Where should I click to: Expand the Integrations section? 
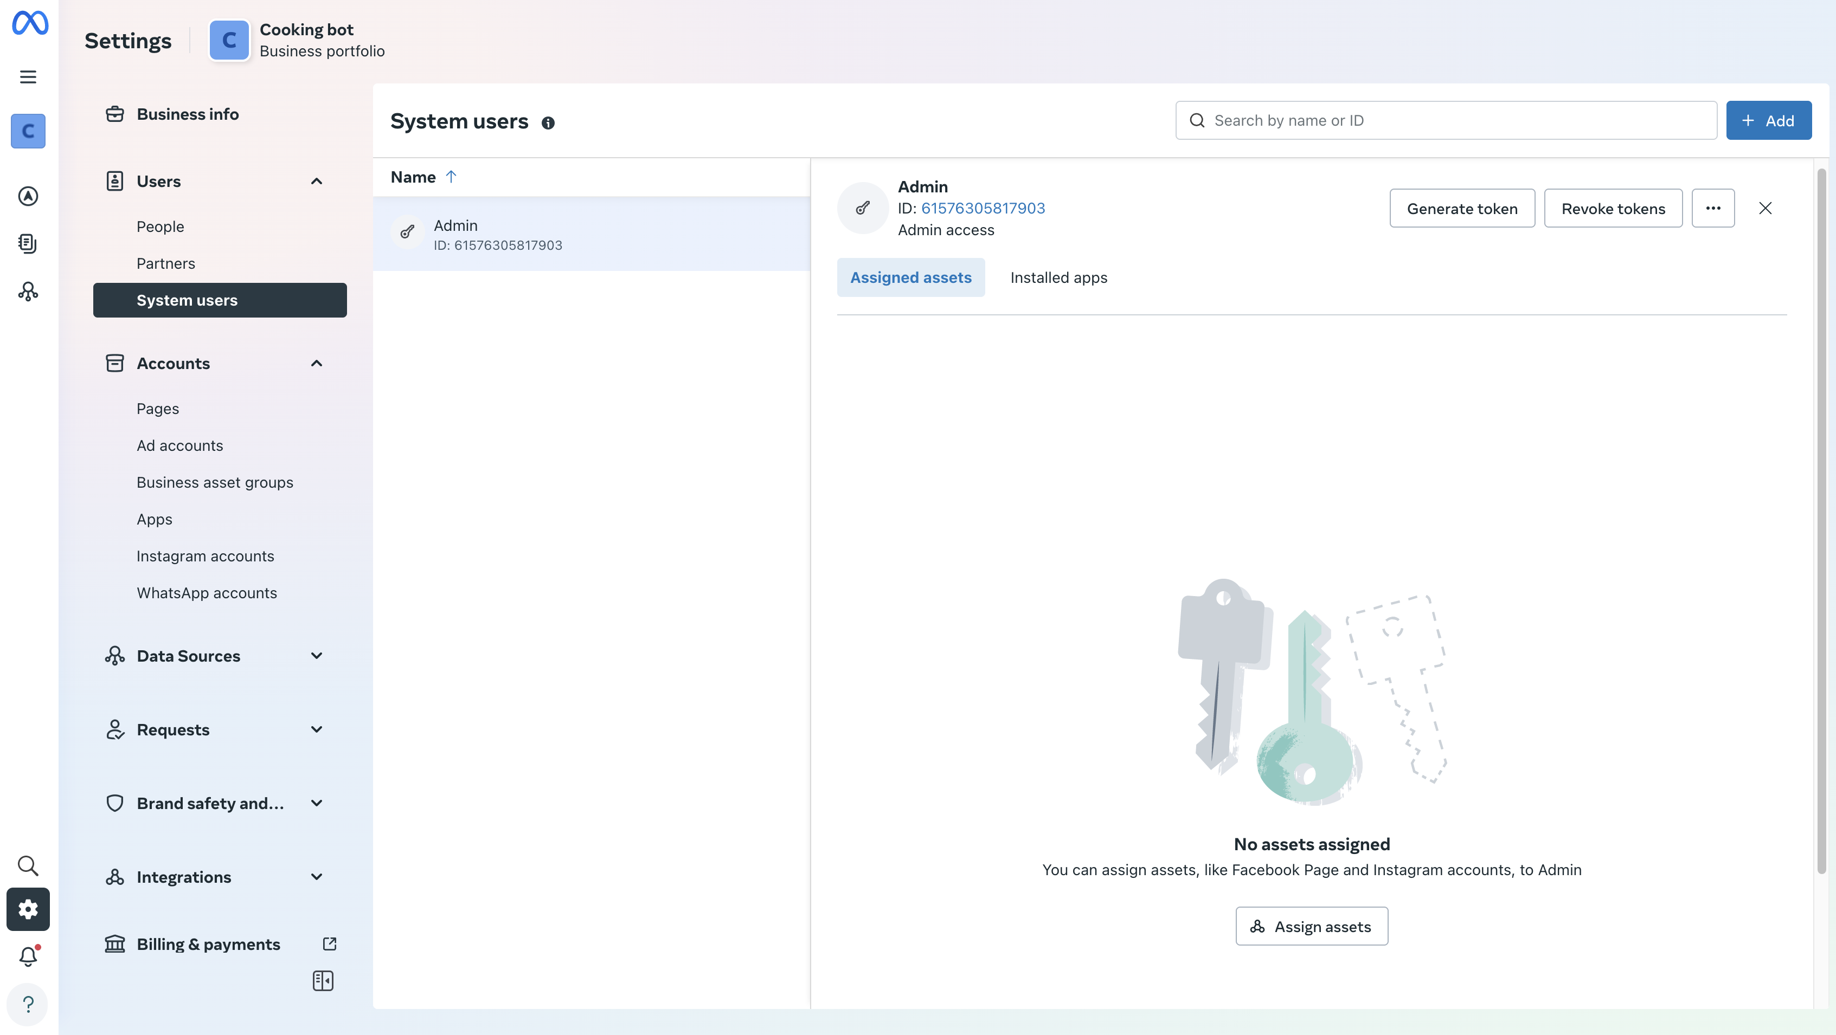tap(317, 877)
